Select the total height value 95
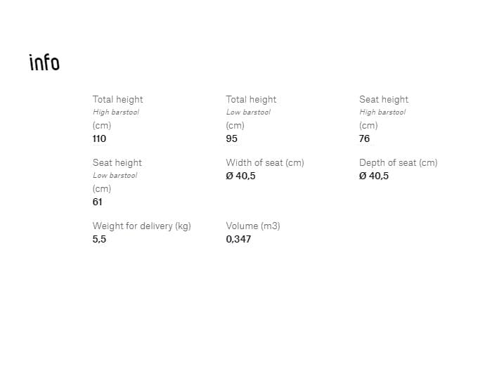 [232, 138]
